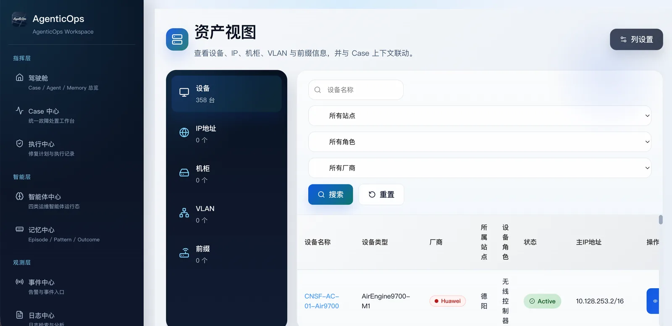Open 日志中心 document icon
Screen dimensions: 672x326
pos(19,315)
